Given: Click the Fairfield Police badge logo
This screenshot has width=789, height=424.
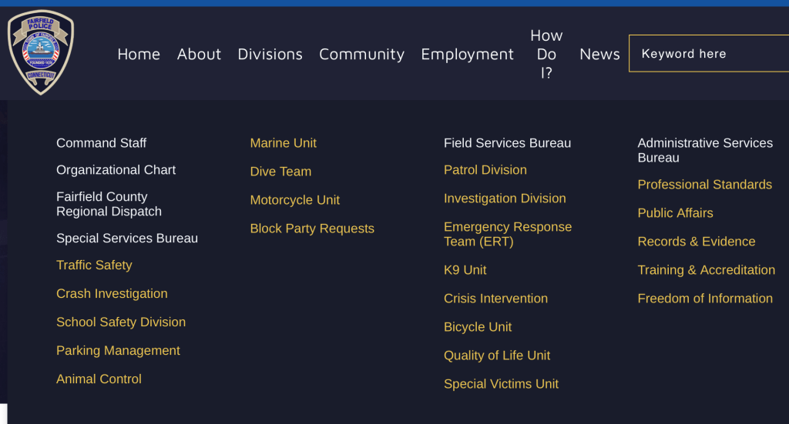Looking at the screenshot, I should click(x=41, y=52).
